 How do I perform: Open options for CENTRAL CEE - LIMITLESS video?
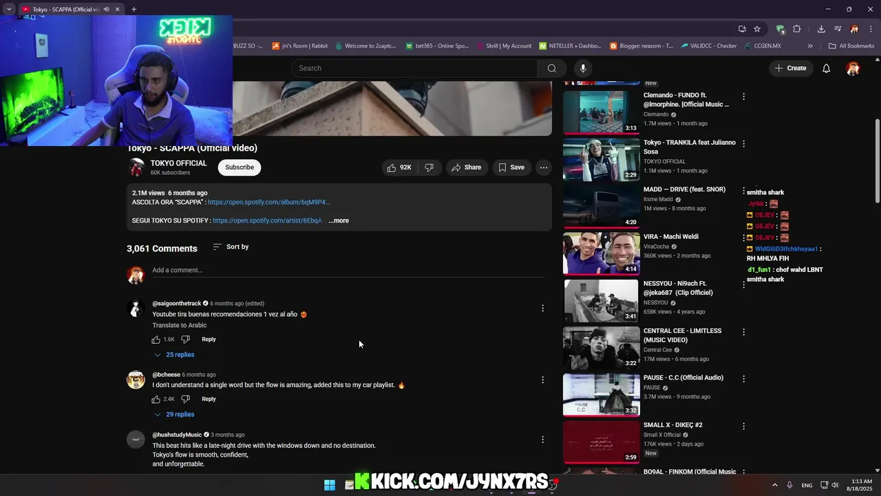(743, 332)
